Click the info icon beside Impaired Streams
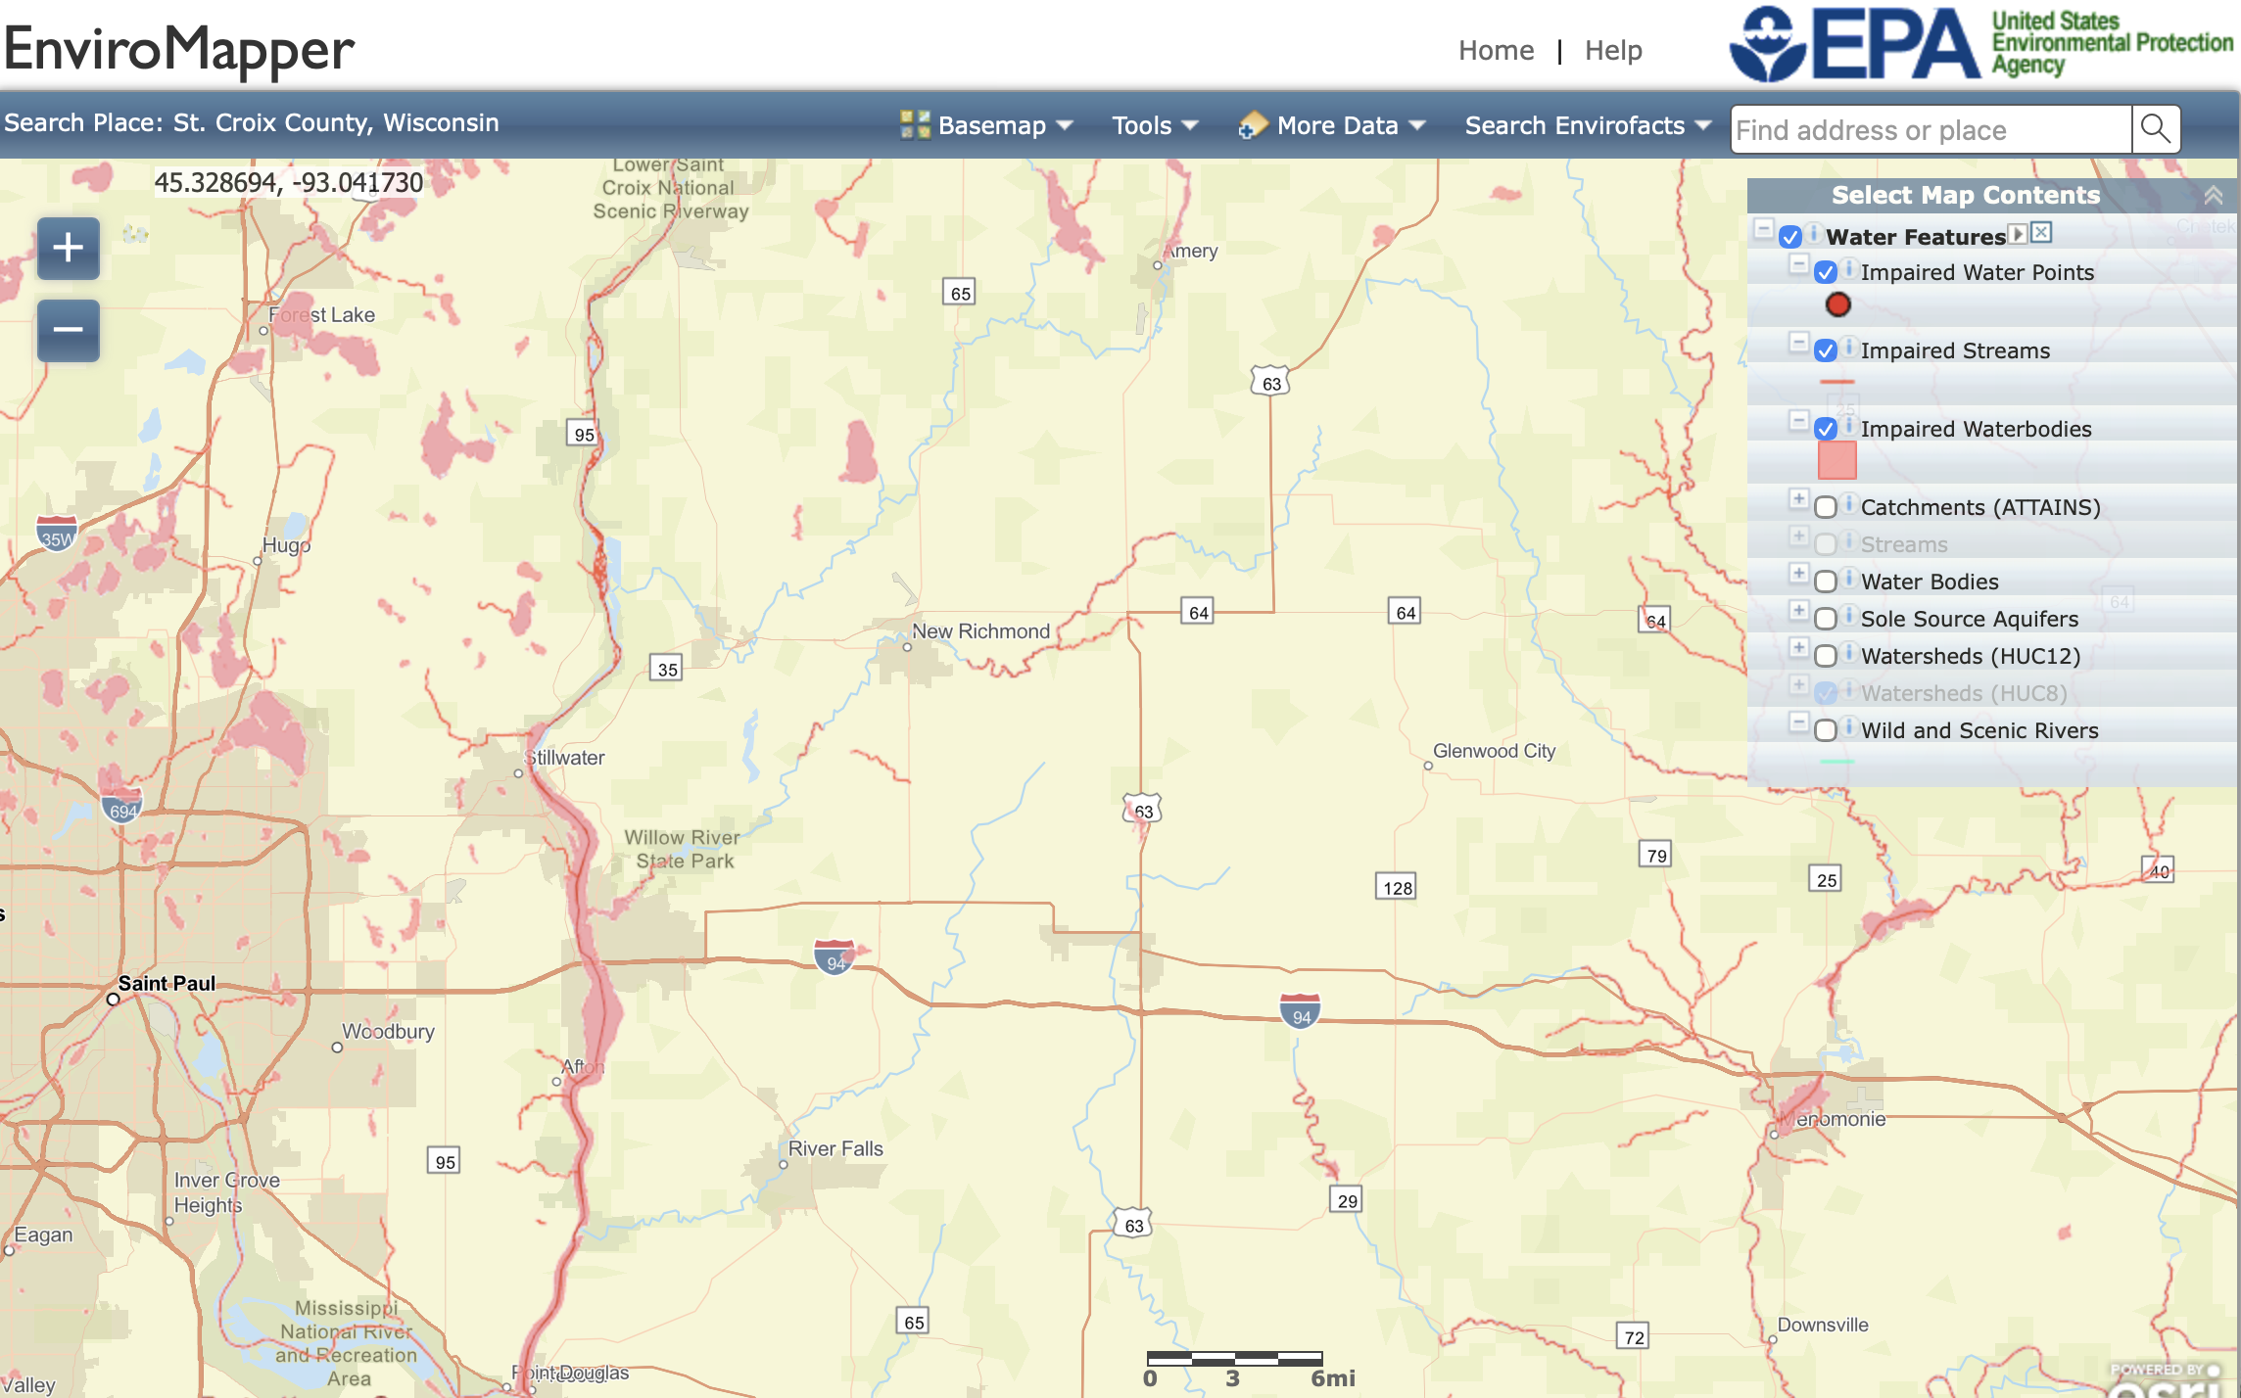This screenshot has width=2241, height=1398. (1849, 349)
